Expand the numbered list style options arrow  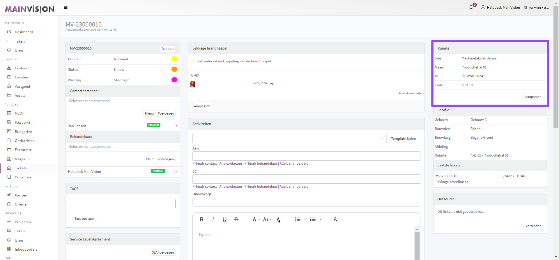click(305, 219)
